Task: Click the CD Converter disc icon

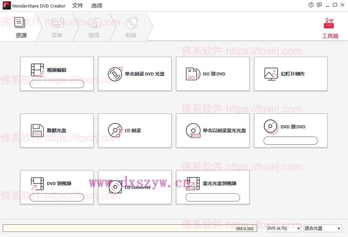Action: pyautogui.click(x=115, y=187)
